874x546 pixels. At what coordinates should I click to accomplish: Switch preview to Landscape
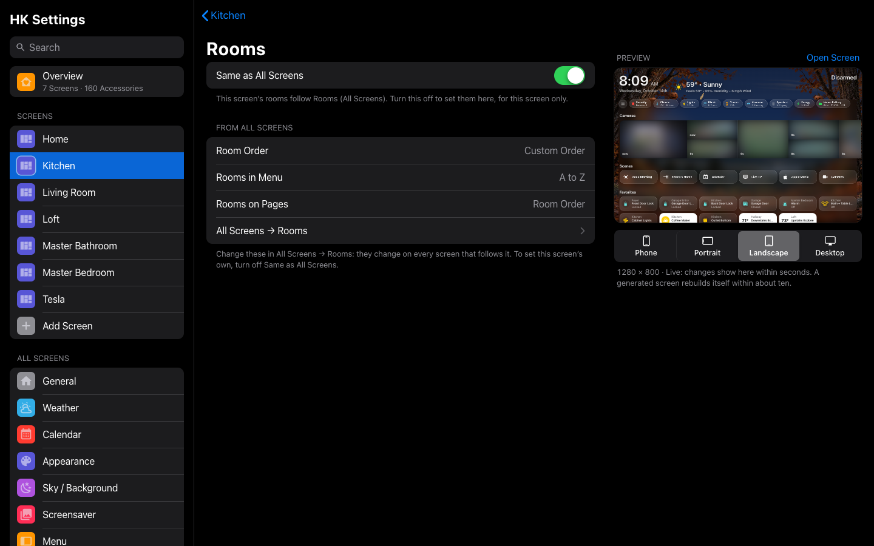(x=768, y=246)
